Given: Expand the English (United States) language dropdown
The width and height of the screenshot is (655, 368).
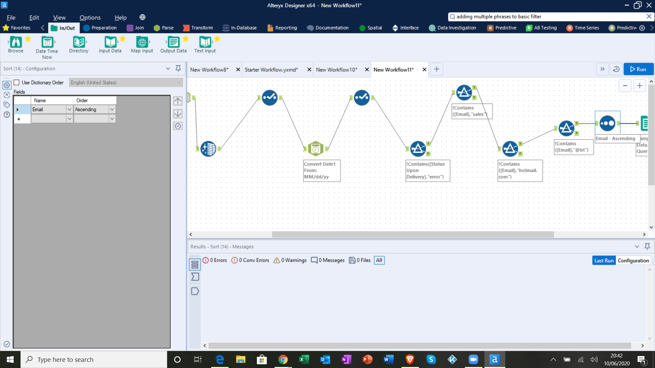Looking at the screenshot, I should (179, 82).
